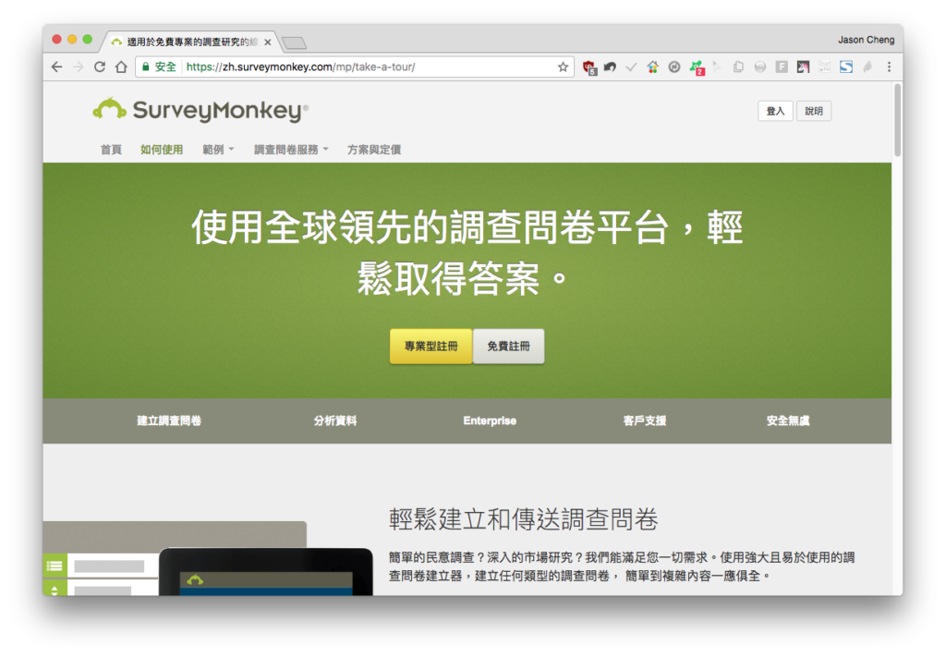Switch to the 安全無虞 tab
Image resolution: width=946 pixels, height=657 pixels.
tap(788, 420)
